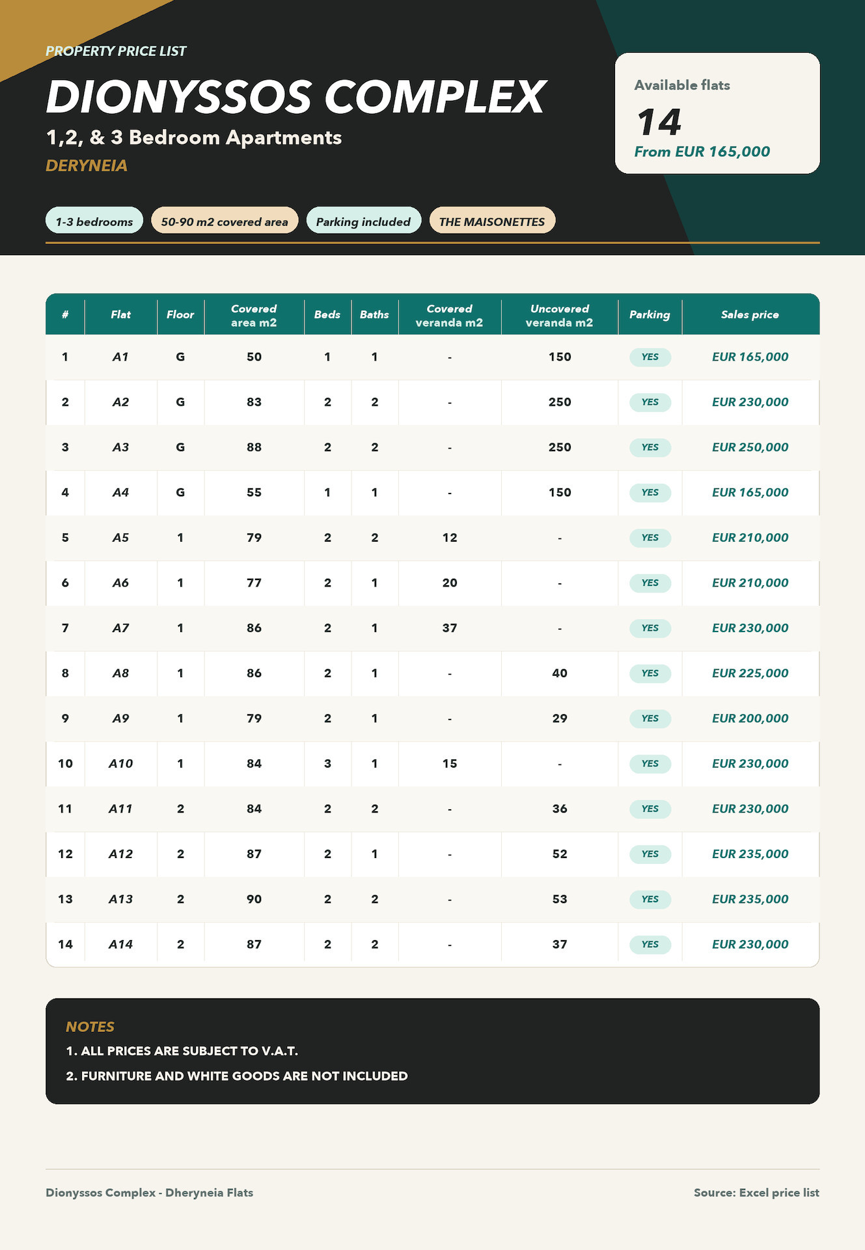Click flat 'A8' cell

click(120, 673)
